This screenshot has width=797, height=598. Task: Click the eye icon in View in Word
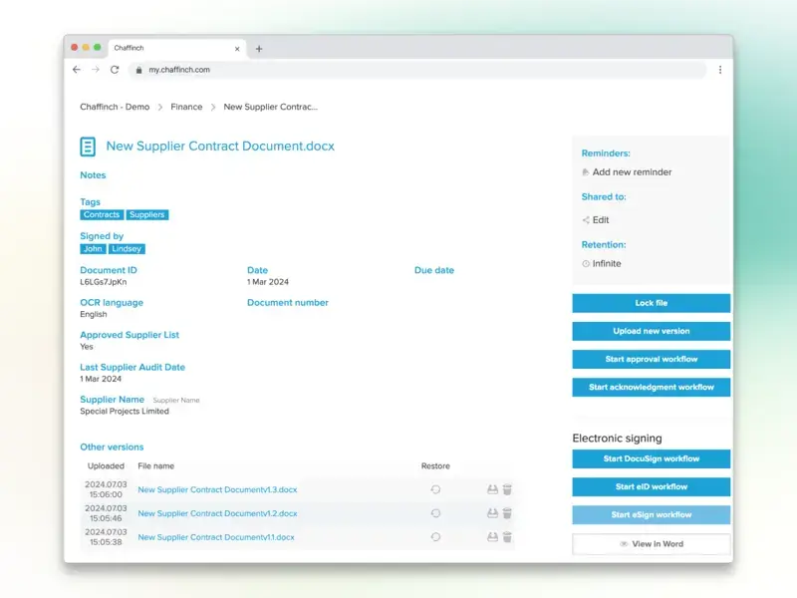click(624, 544)
